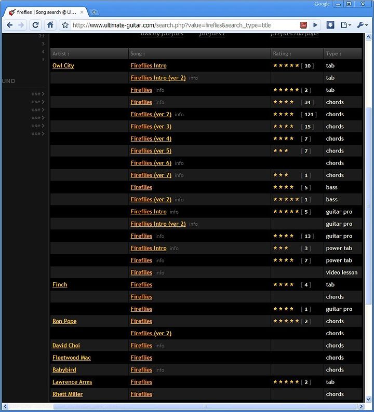Open the Rhett Miller artist link
The width and height of the screenshot is (374, 412).
68,394
